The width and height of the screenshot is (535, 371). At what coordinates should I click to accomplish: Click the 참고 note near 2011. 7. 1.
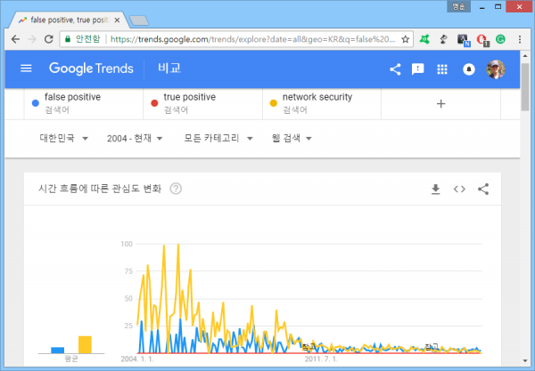click(x=309, y=347)
